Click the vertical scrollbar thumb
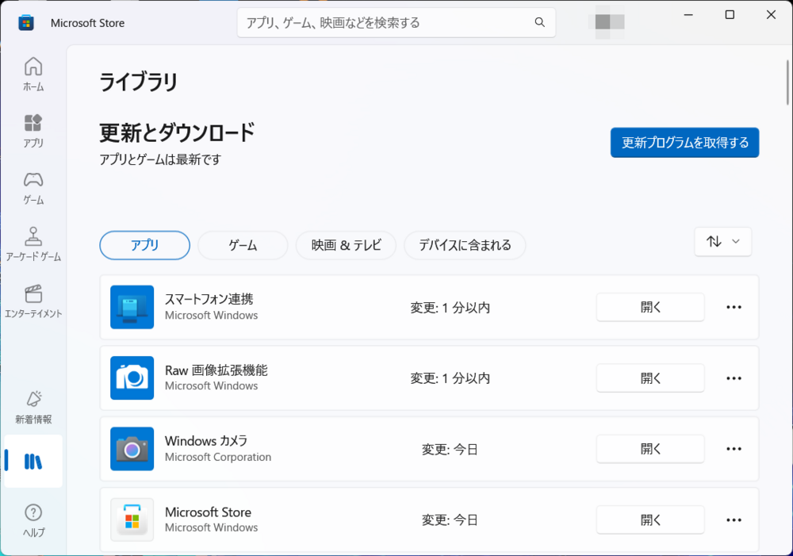This screenshot has height=556, width=793. point(787,82)
